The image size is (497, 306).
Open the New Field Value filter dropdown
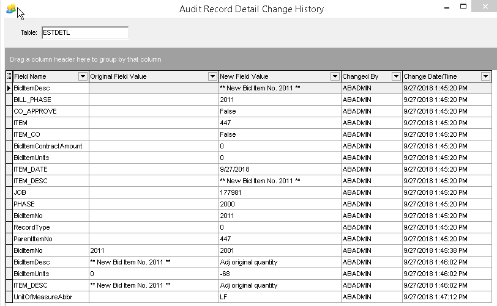pos(335,76)
